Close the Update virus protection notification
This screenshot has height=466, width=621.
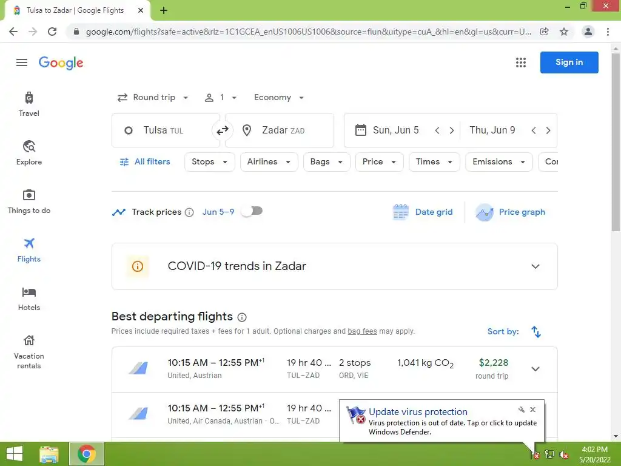532,410
